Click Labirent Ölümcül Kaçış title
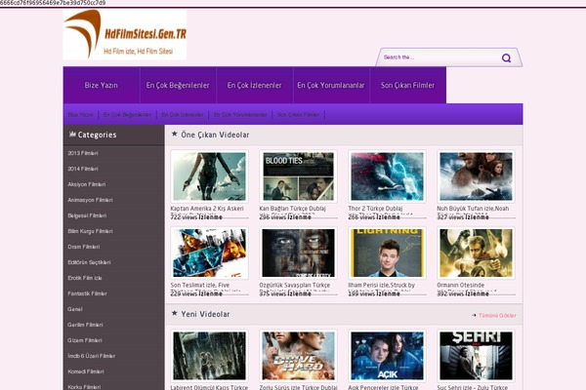Screen dimensions: 586x390 click(209, 387)
